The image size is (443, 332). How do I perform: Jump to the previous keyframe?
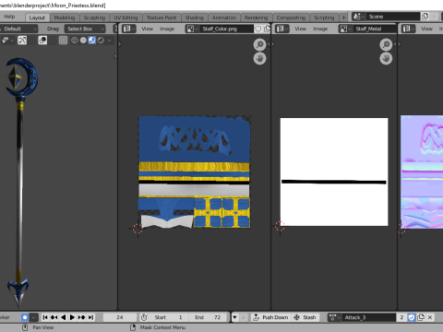(x=54, y=317)
